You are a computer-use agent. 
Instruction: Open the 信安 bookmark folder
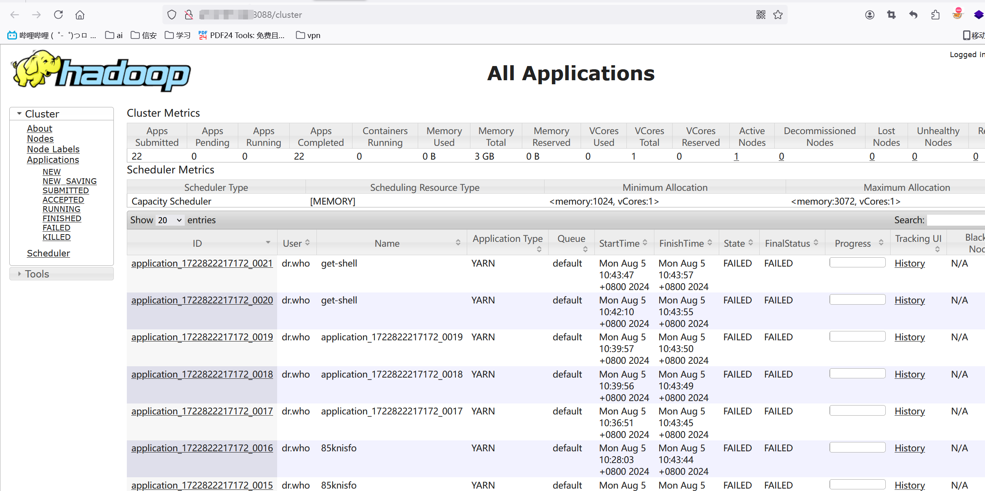click(x=144, y=35)
